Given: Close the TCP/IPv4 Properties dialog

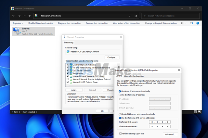Looking at the screenshot, I should point(179,70).
